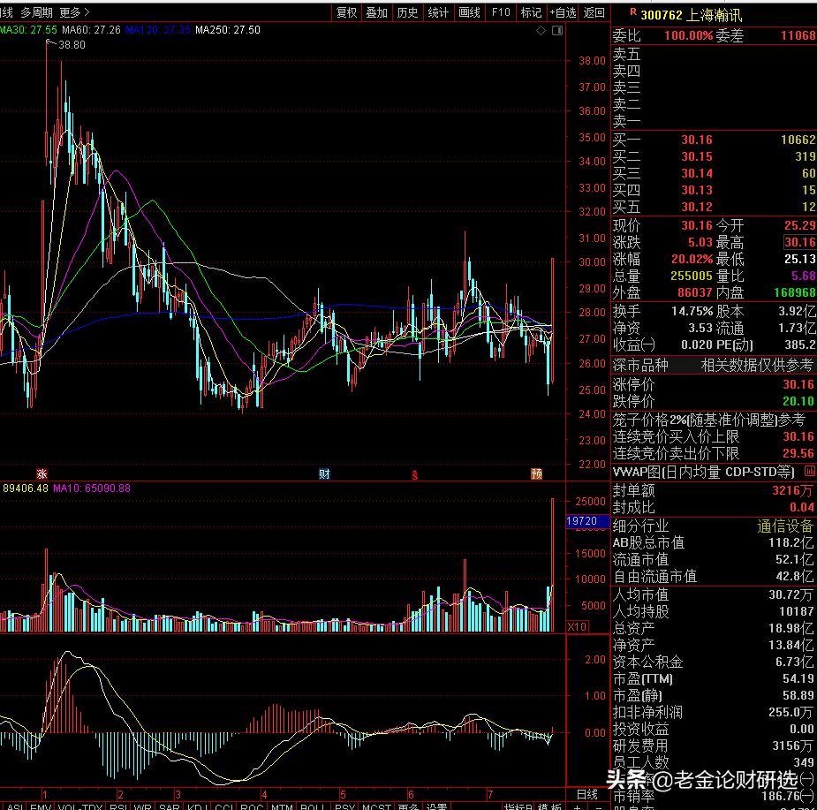Click the 委比 100.00% value

[x=688, y=35]
